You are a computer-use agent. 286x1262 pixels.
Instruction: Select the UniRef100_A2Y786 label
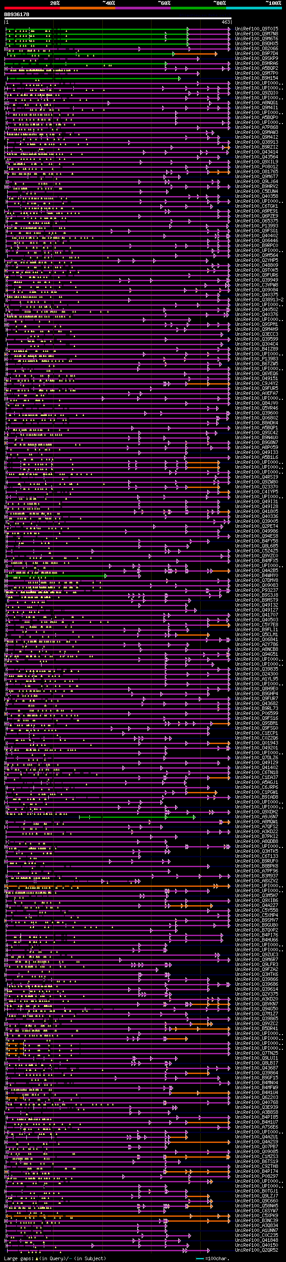257,645
